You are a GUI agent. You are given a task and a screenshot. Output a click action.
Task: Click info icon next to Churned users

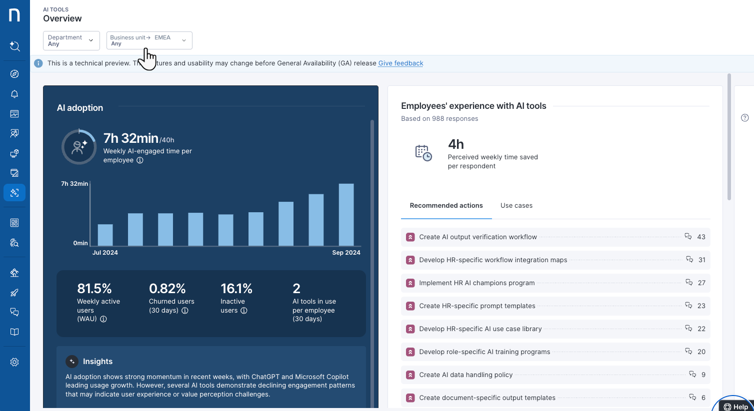(185, 311)
